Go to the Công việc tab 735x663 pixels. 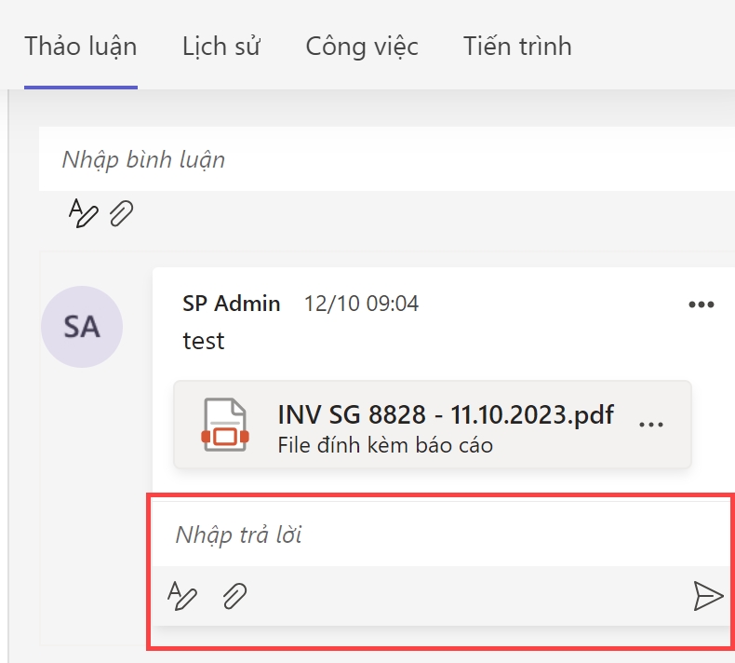[x=362, y=47]
